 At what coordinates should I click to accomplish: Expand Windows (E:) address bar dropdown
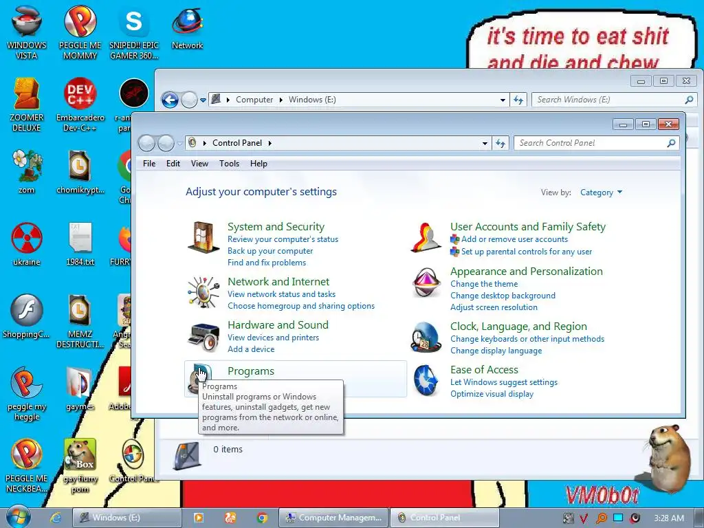click(x=503, y=100)
